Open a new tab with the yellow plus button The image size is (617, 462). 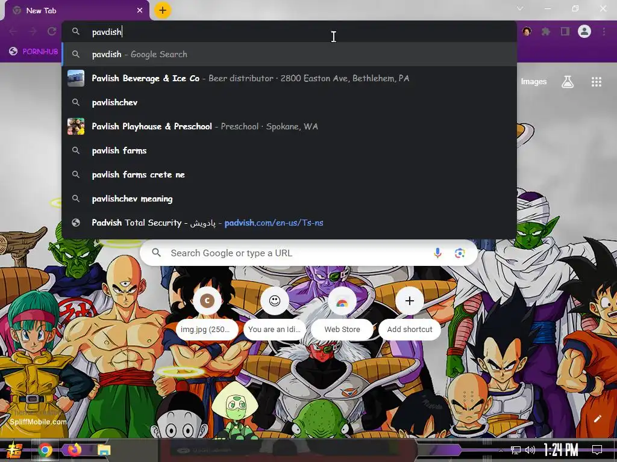(x=163, y=10)
